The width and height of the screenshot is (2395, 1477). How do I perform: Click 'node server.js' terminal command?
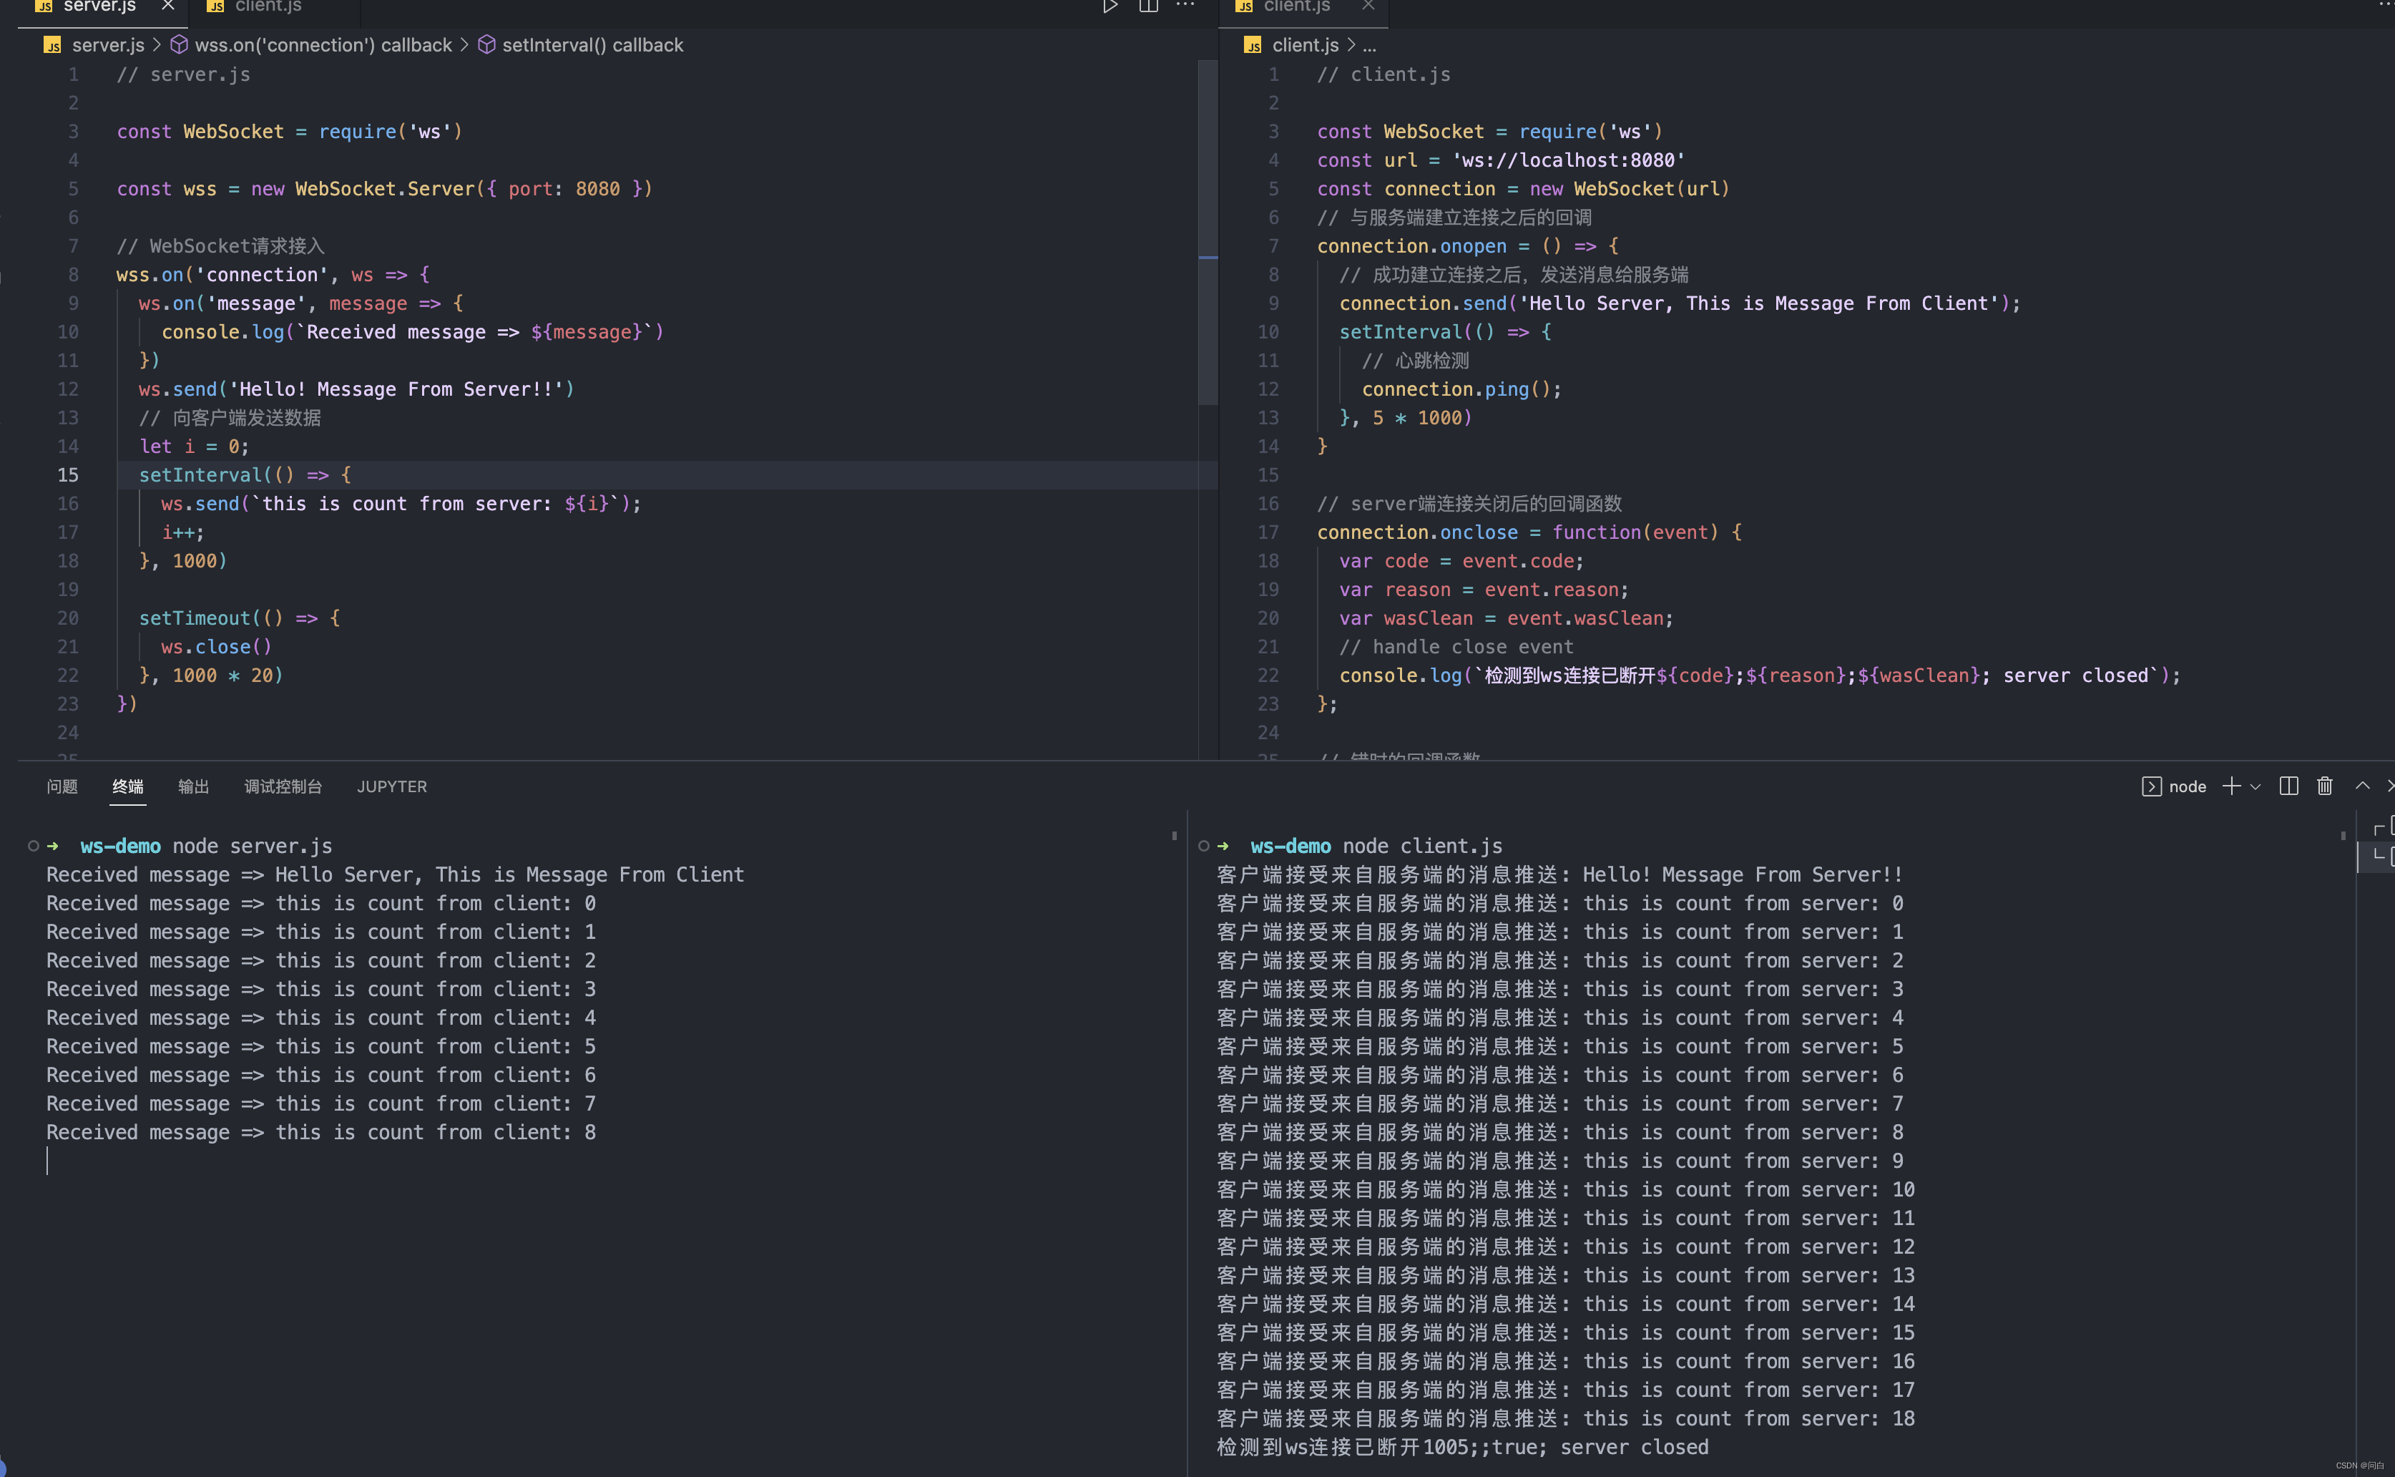click(x=252, y=846)
